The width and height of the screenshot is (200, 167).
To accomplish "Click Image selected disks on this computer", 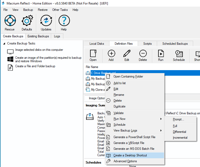I will [x=39, y=50].
